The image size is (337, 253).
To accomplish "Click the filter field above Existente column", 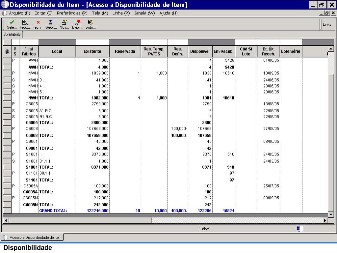I will [x=92, y=42].
